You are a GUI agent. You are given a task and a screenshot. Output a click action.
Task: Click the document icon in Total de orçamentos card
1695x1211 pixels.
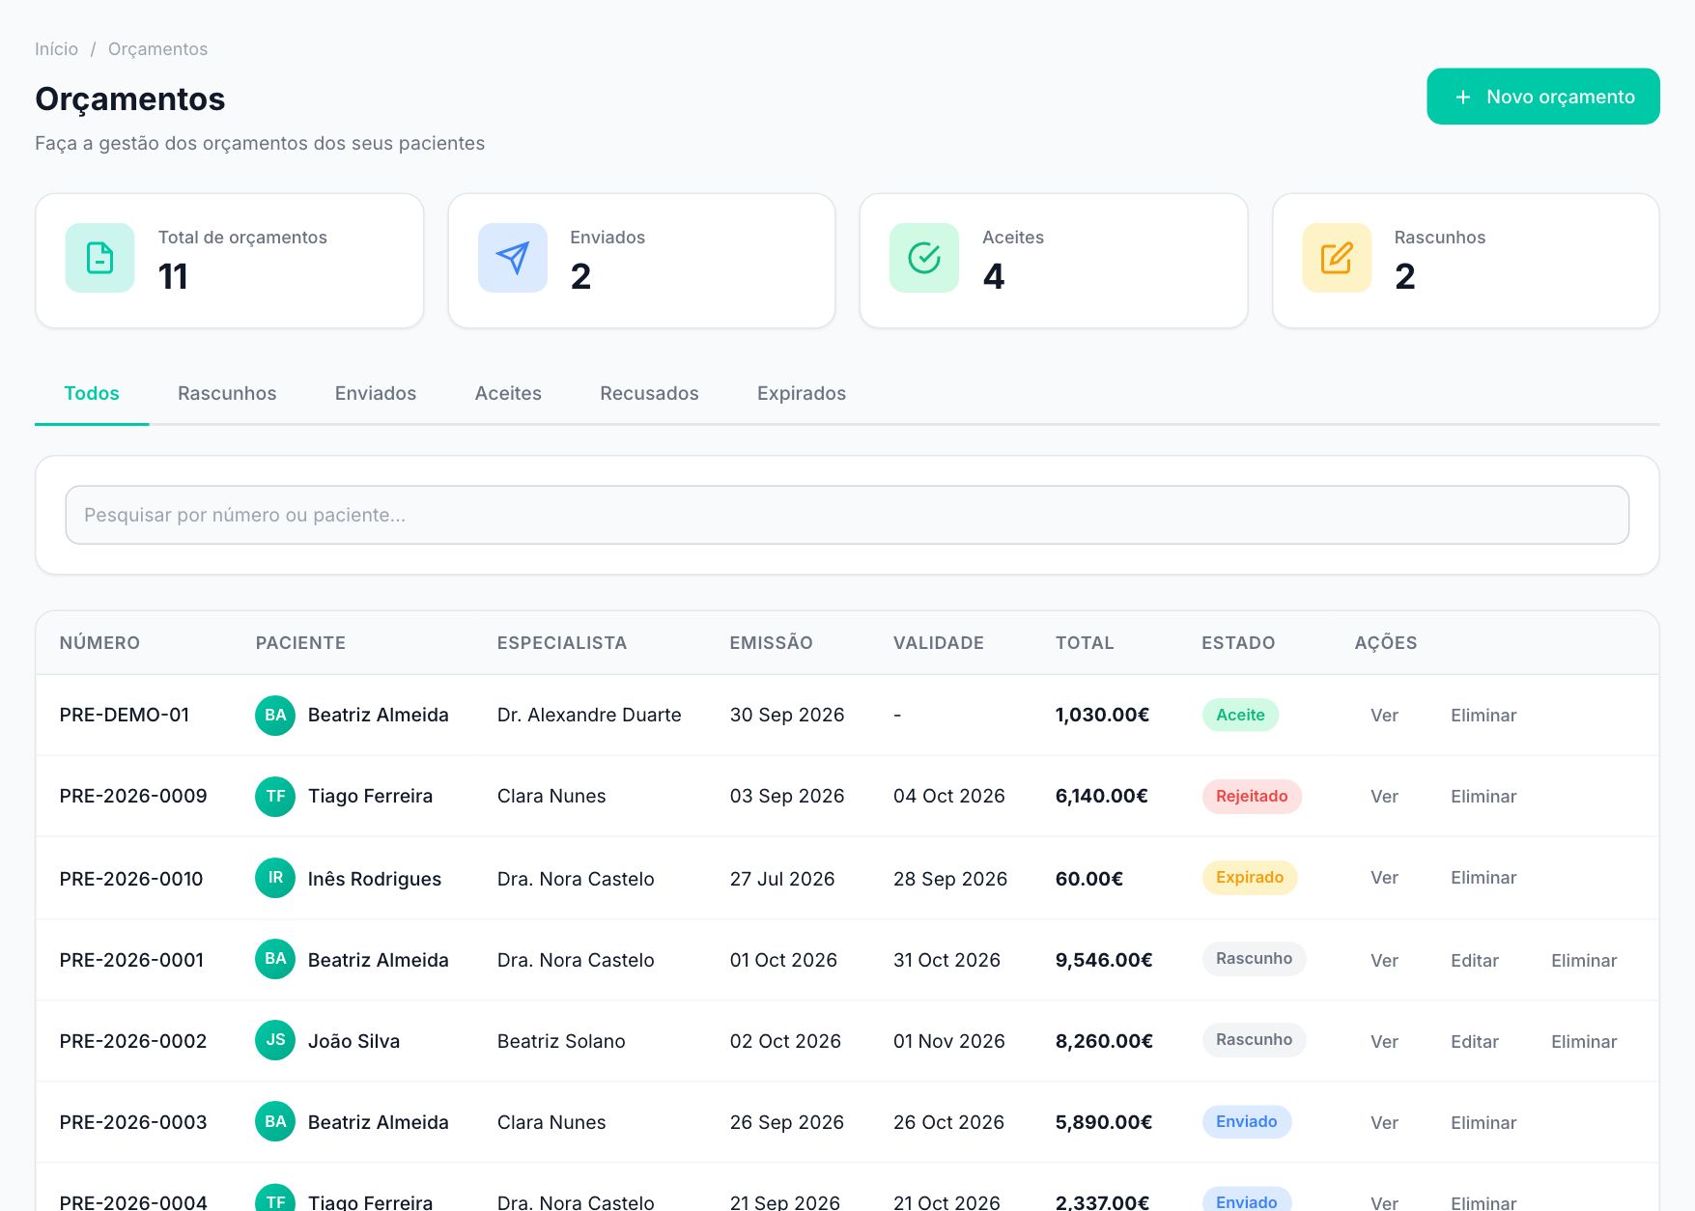pyautogui.click(x=99, y=258)
